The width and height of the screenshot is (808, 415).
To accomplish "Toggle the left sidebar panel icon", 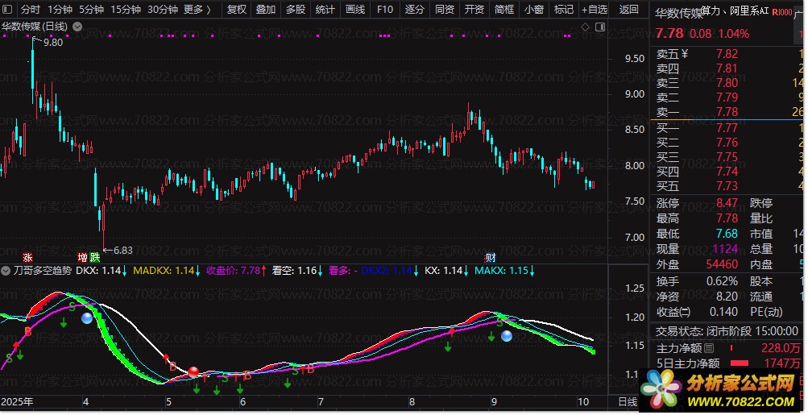I will [8, 10].
